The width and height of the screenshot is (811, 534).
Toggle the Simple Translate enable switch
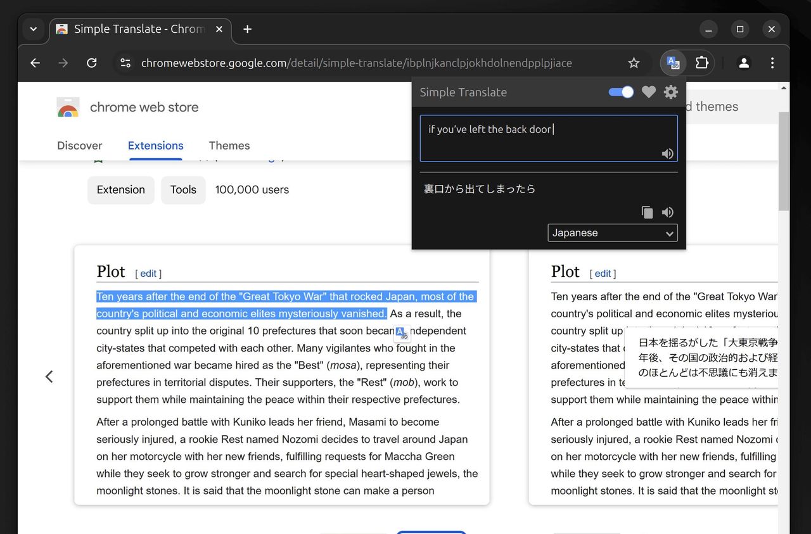[x=621, y=92]
